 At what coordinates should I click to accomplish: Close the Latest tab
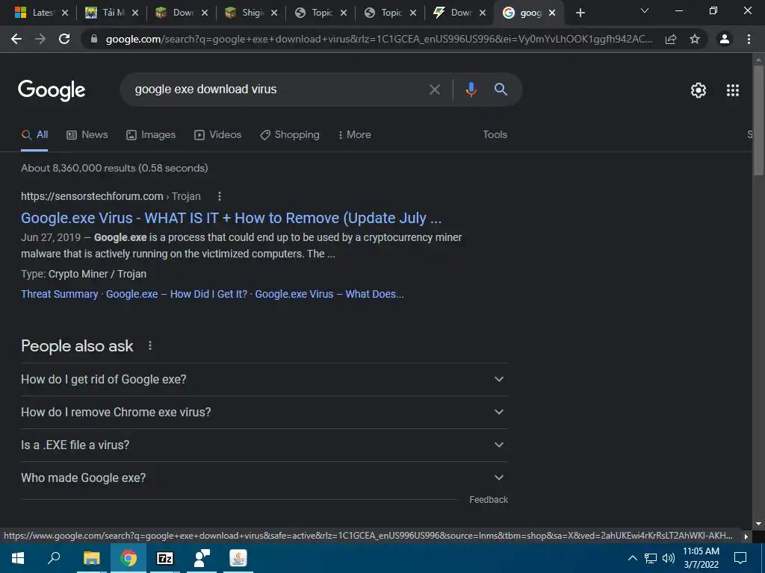click(66, 13)
